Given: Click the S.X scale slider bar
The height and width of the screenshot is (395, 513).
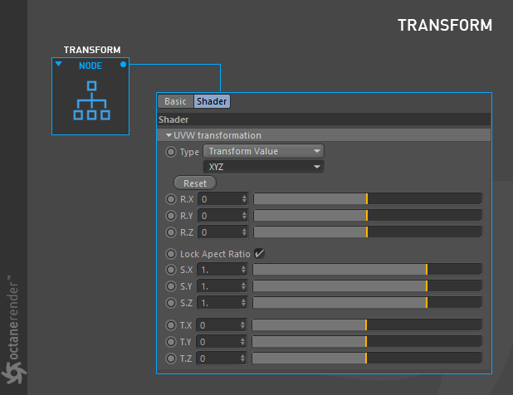Looking at the screenshot, I should click(x=367, y=270).
